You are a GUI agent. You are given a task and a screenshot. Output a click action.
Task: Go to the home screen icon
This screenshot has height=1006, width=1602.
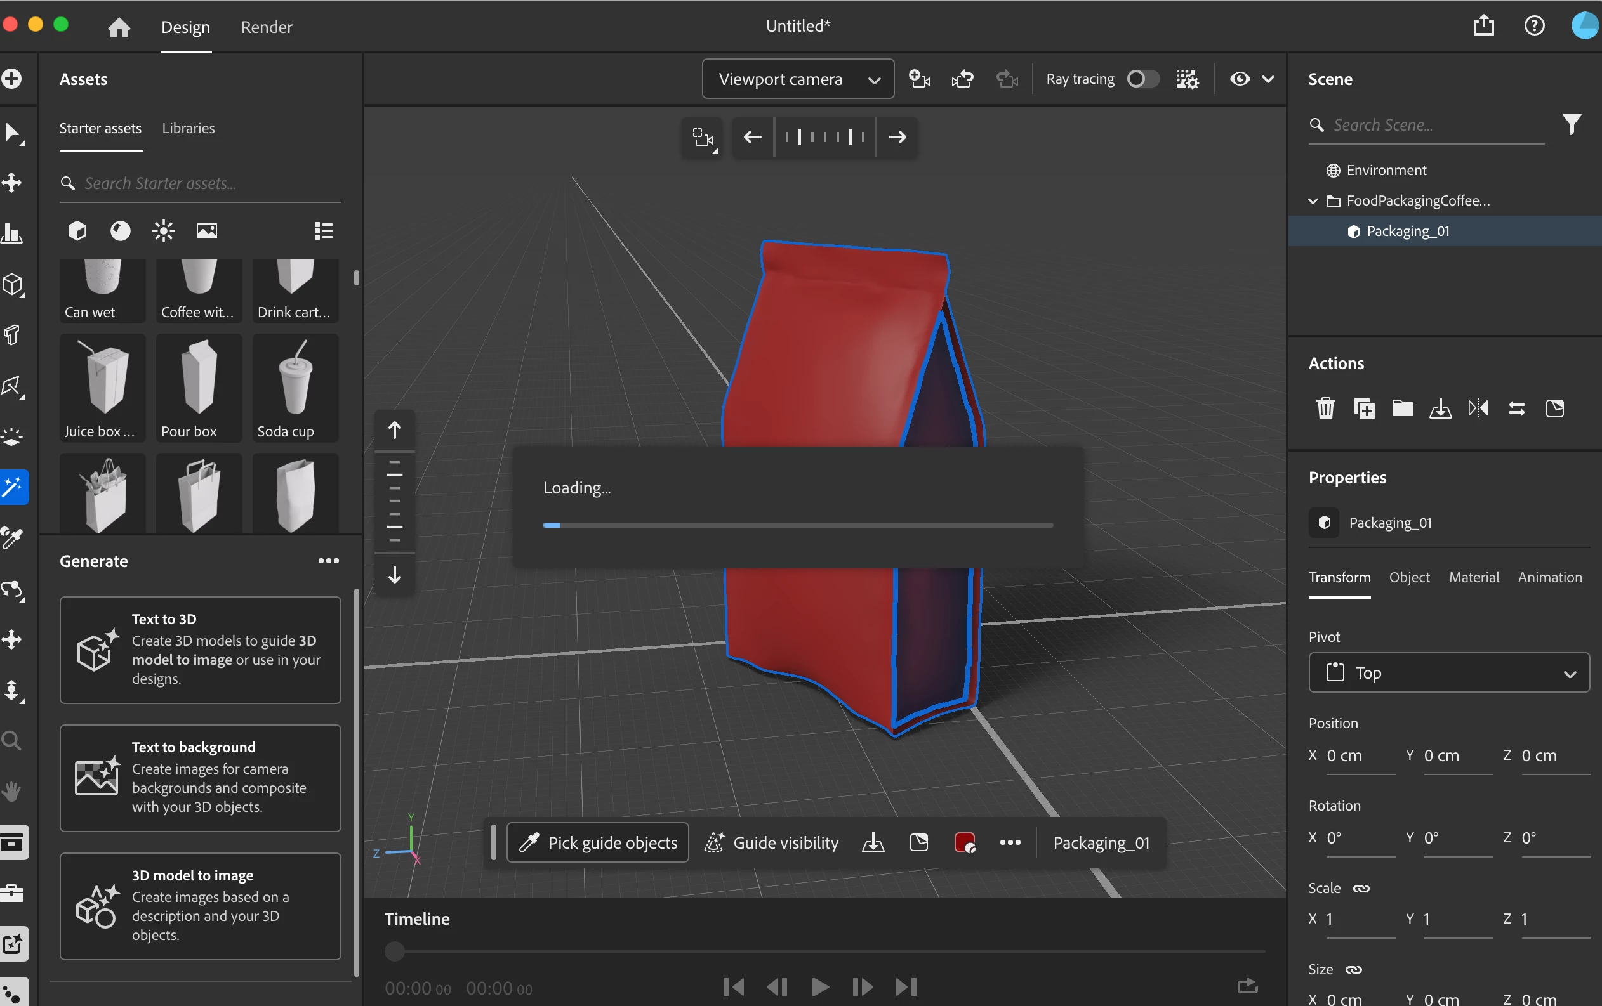(119, 27)
